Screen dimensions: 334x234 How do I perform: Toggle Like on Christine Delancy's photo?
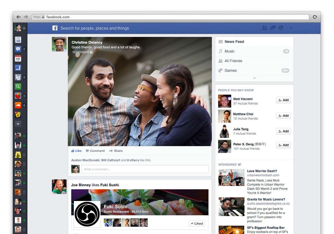pyautogui.click(x=76, y=151)
